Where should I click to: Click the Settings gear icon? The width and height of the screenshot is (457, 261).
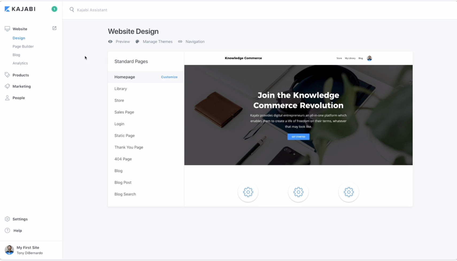pos(7,219)
